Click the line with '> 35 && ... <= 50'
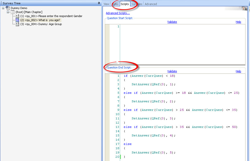 [181, 127]
